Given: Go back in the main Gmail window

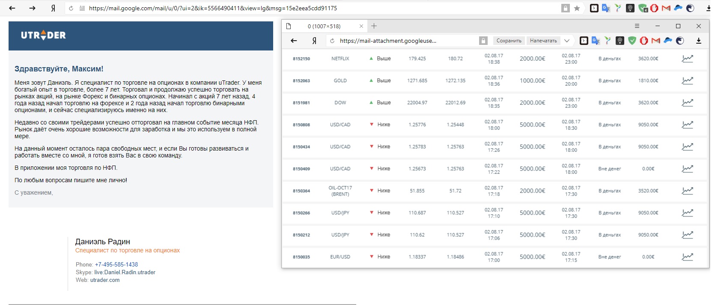Looking at the screenshot, I should pos(12,8).
